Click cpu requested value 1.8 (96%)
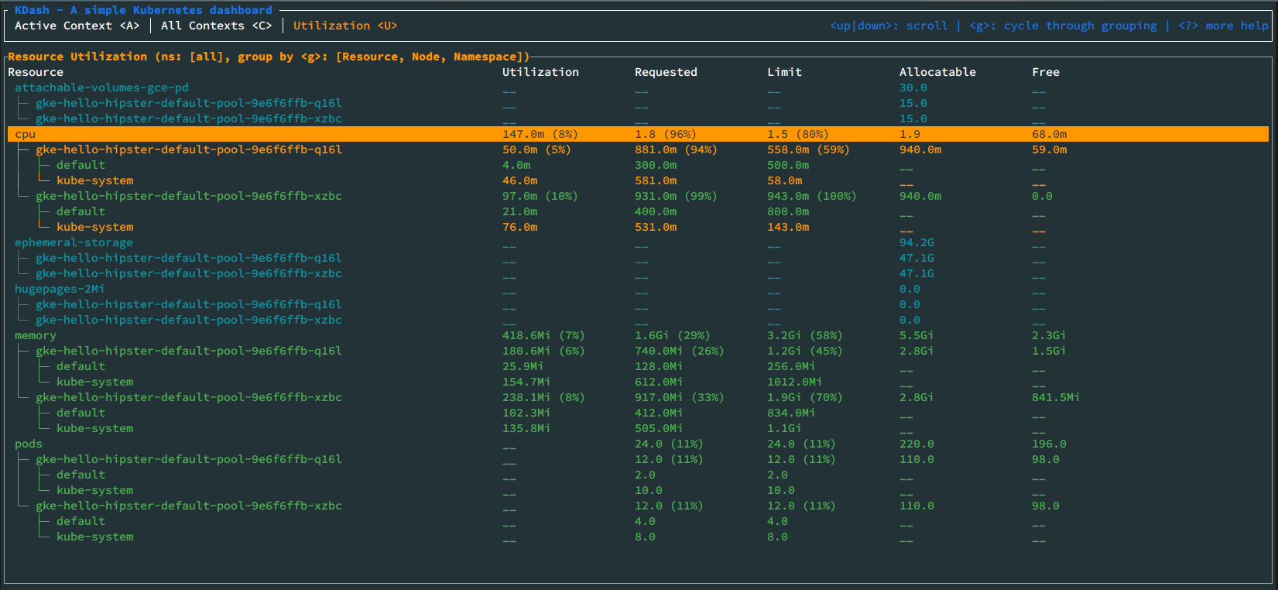The image size is (1278, 590). 666,134
